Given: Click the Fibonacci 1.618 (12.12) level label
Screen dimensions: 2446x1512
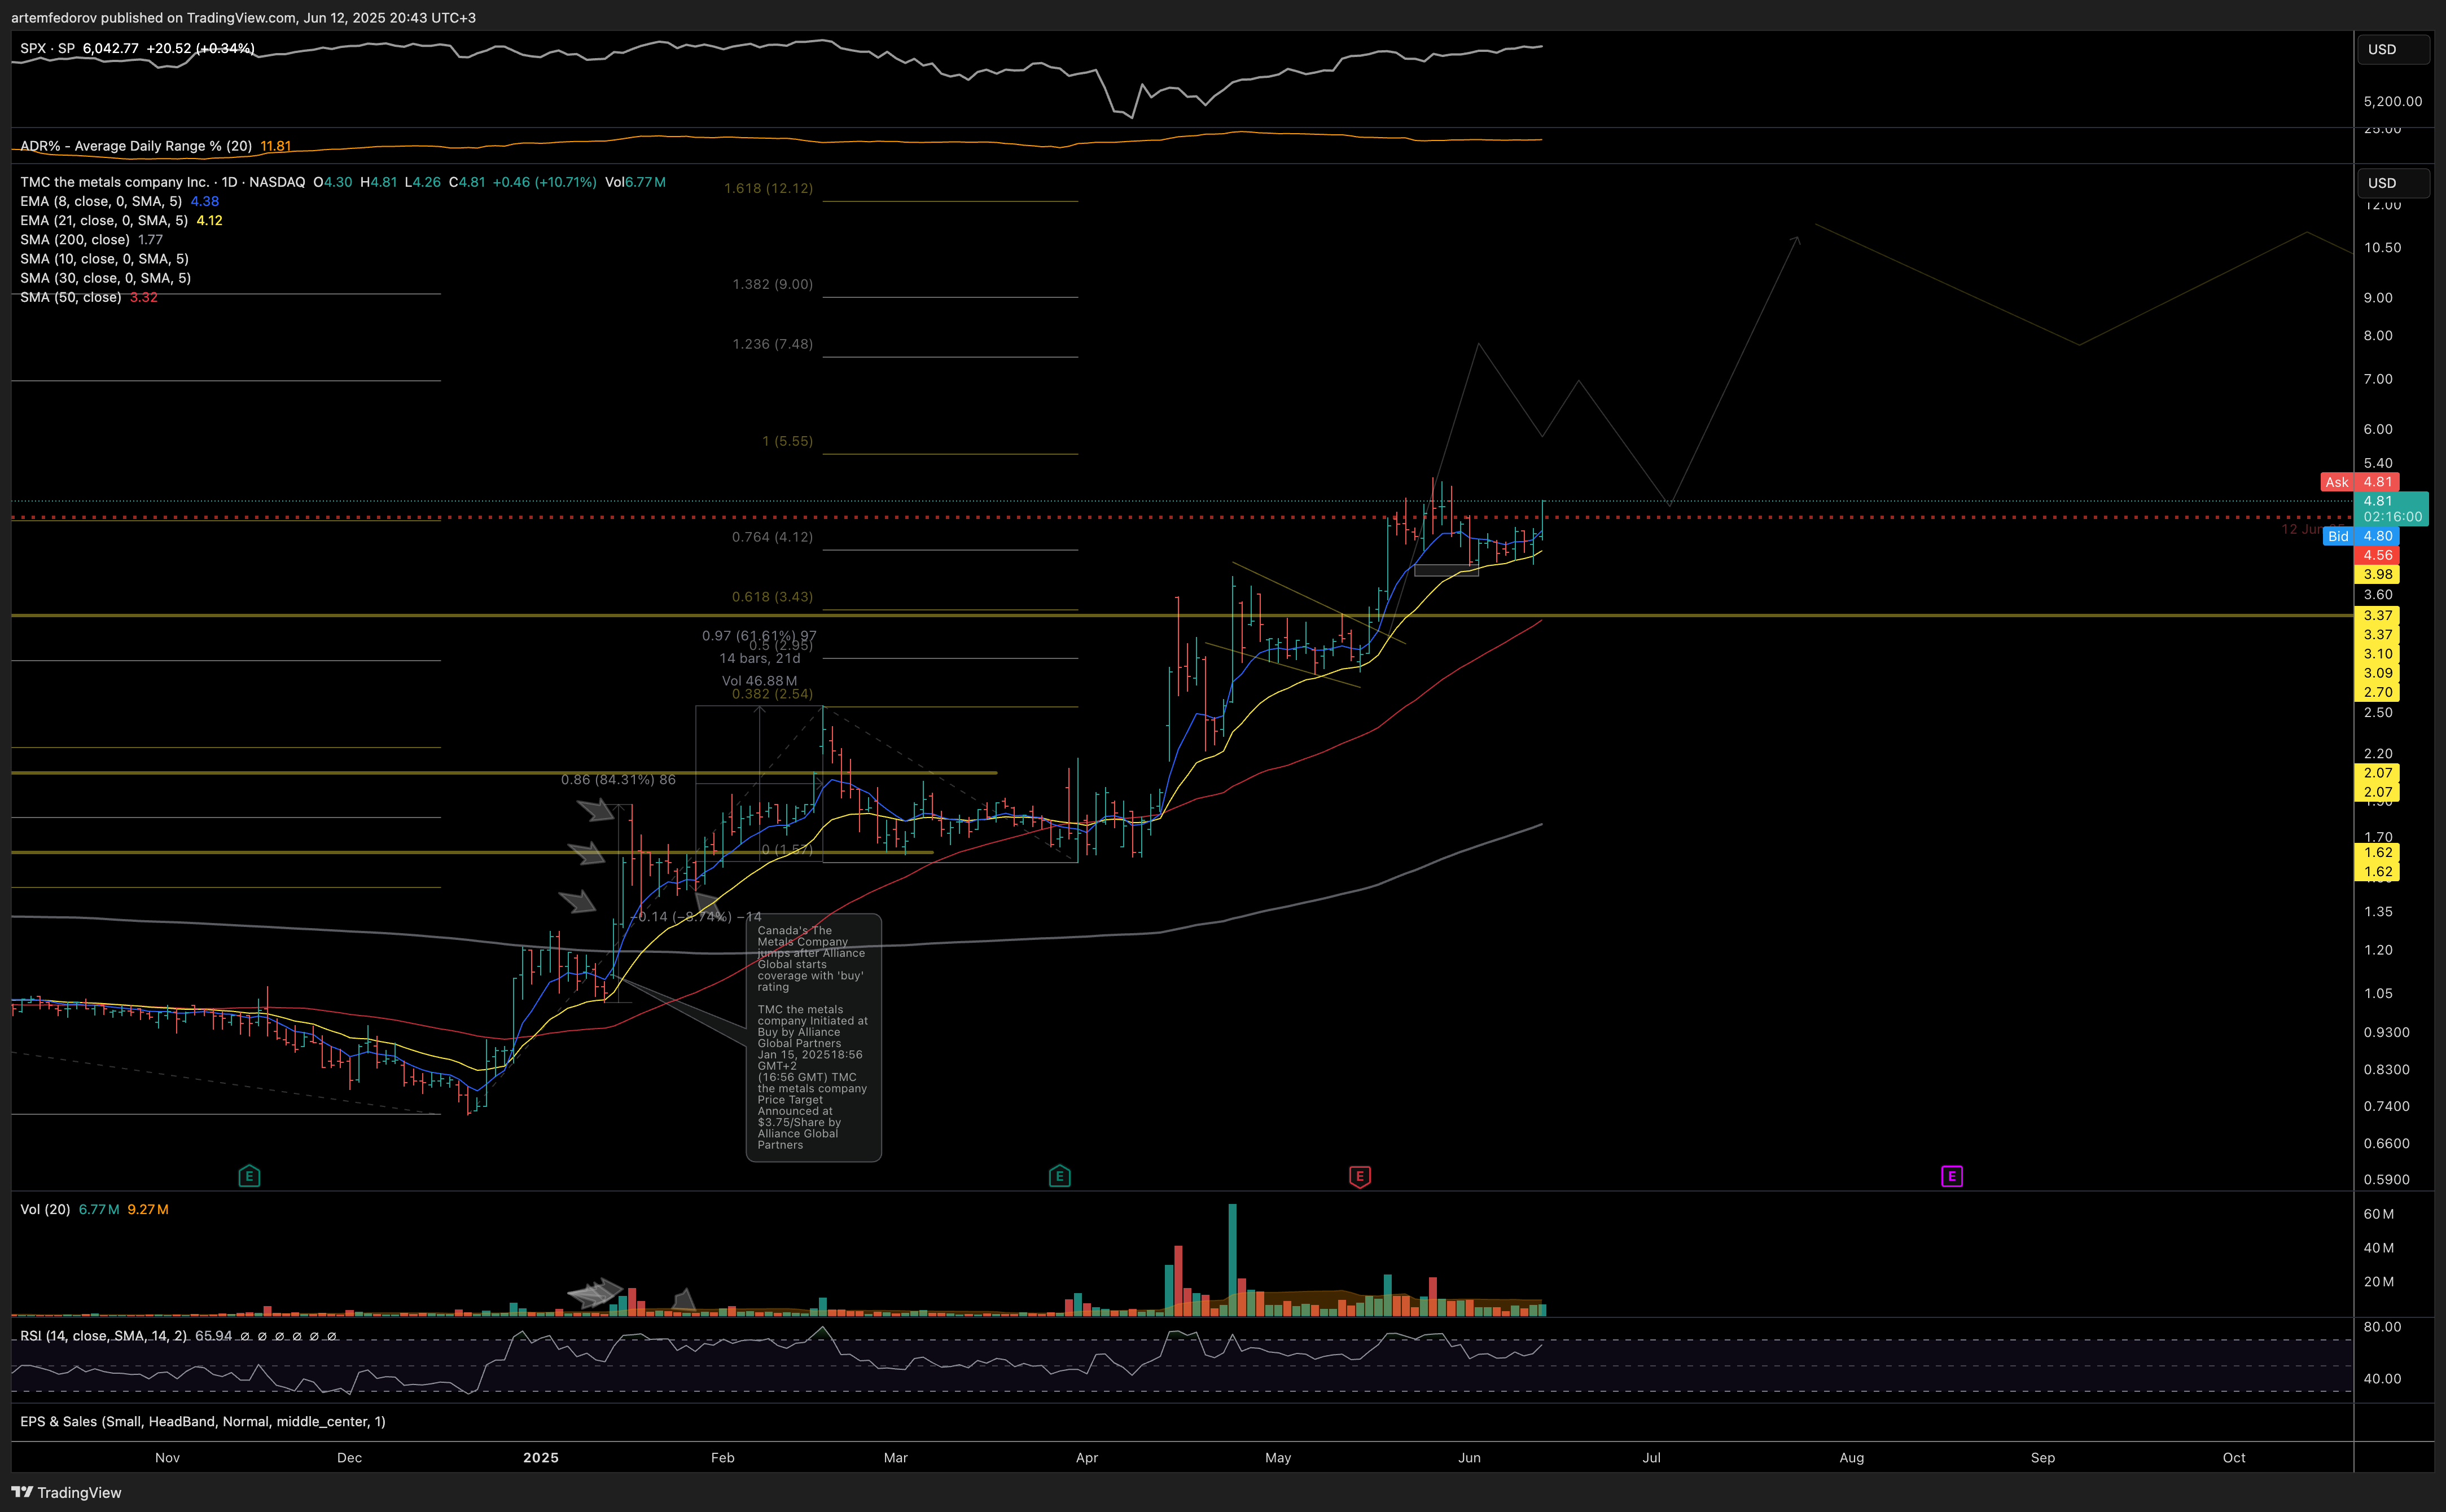Looking at the screenshot, I should click(x=768, y=188).
